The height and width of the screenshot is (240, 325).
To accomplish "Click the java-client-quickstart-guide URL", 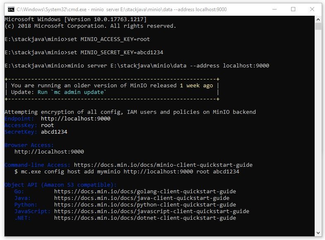I will 141,198.
